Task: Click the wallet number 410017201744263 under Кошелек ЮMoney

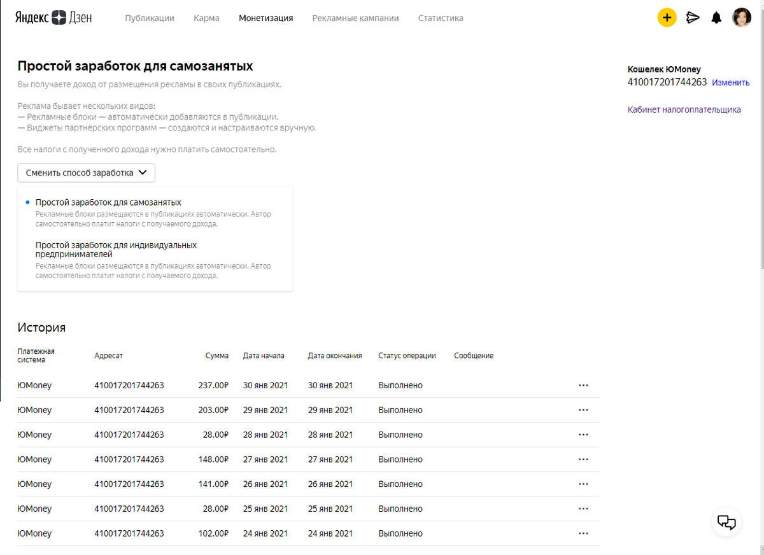Action: pos(667,82)
